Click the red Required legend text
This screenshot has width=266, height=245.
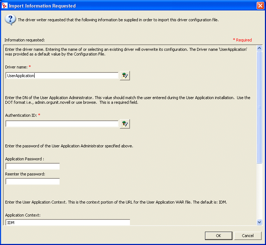pyautogui.click(x=243, y=40)
